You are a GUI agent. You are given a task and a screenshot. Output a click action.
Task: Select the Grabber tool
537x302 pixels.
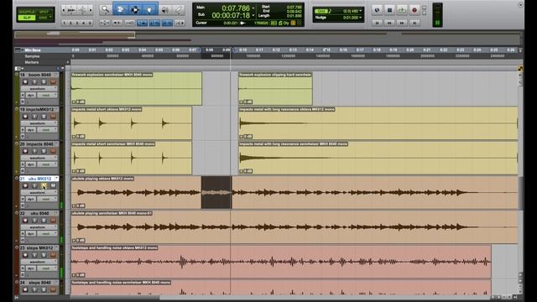pos(149,10)
